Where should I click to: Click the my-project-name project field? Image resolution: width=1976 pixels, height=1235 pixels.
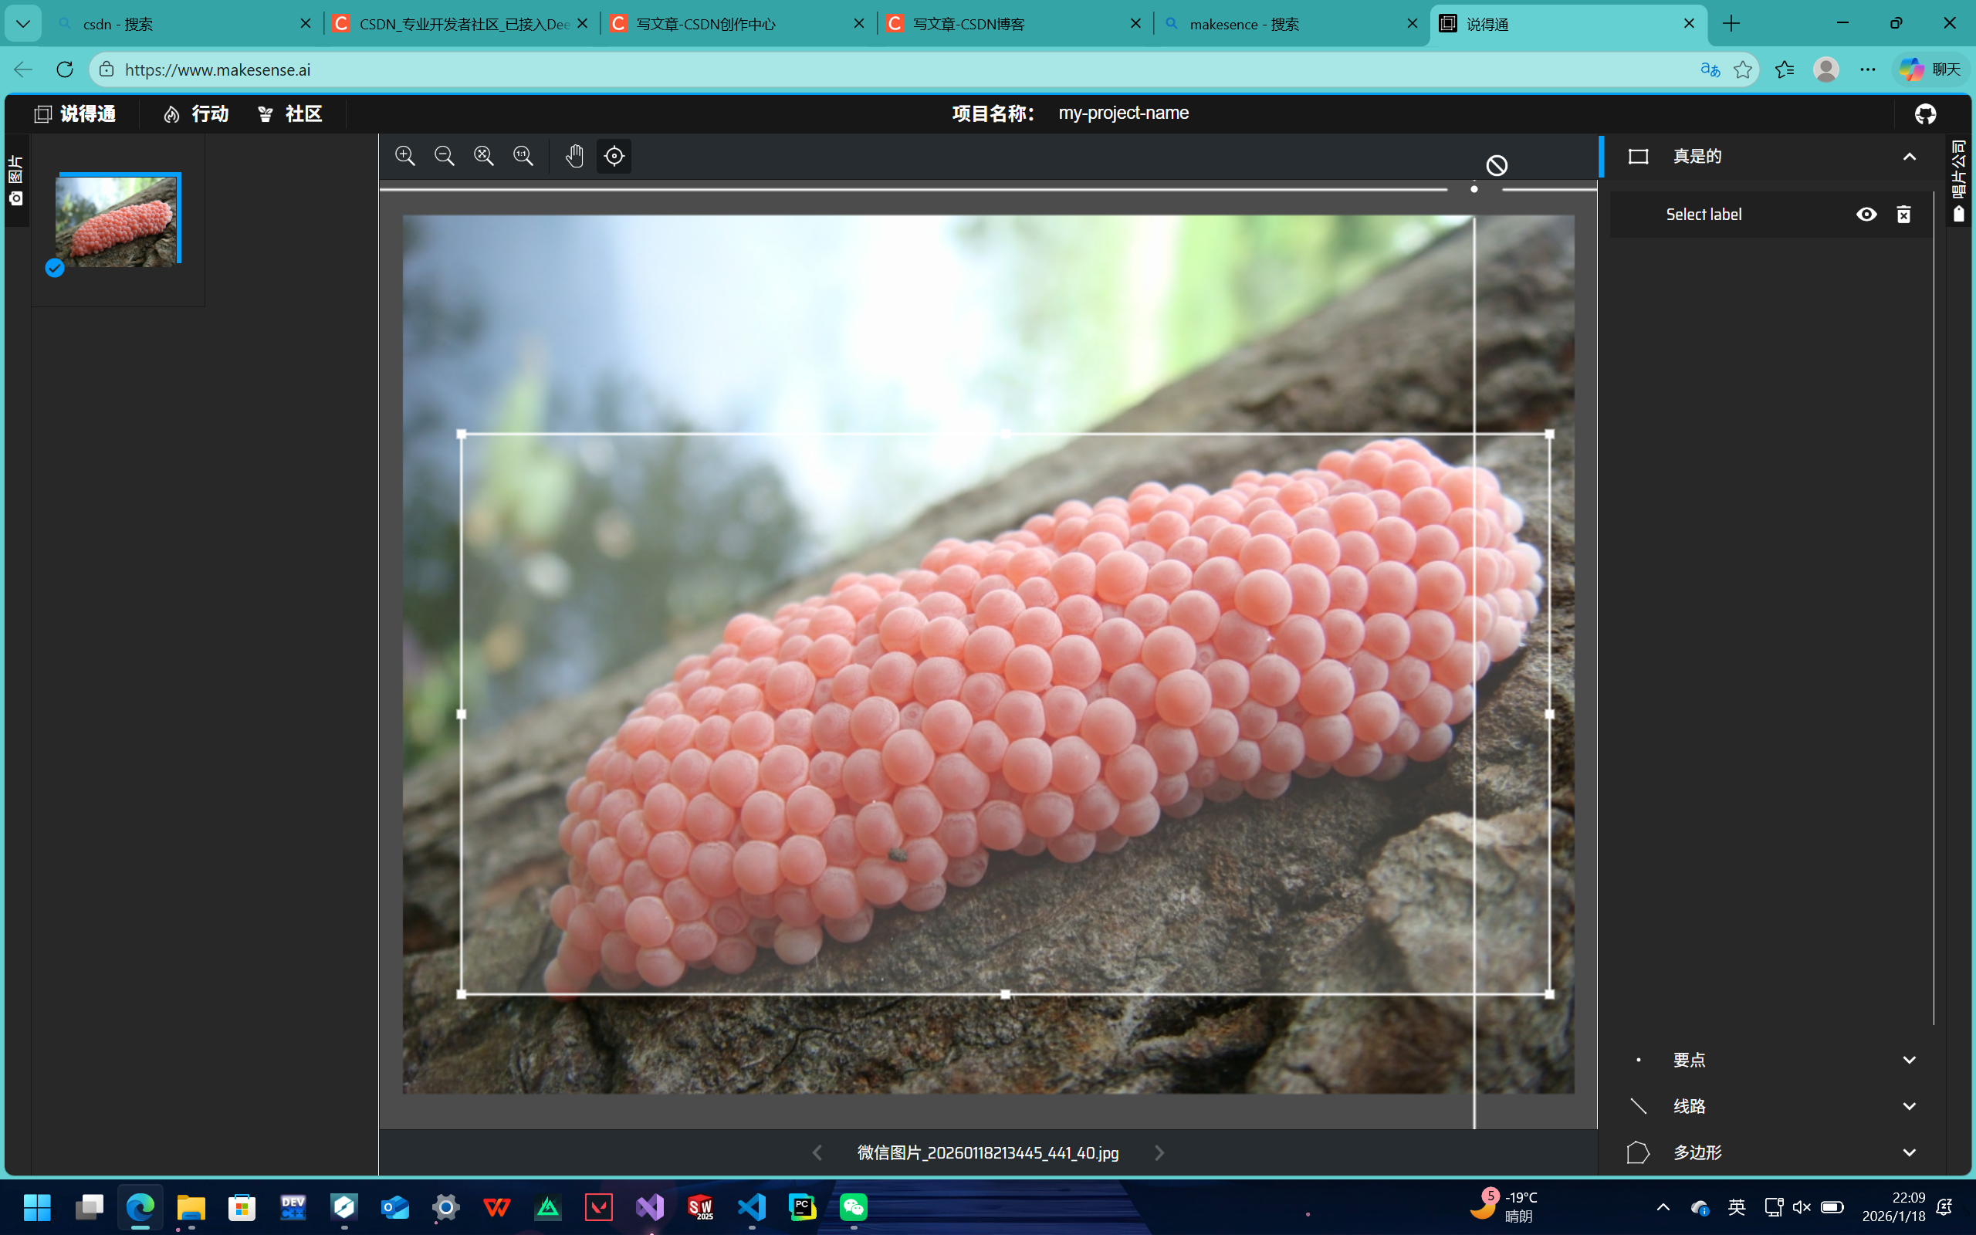tap(1123, 113)
